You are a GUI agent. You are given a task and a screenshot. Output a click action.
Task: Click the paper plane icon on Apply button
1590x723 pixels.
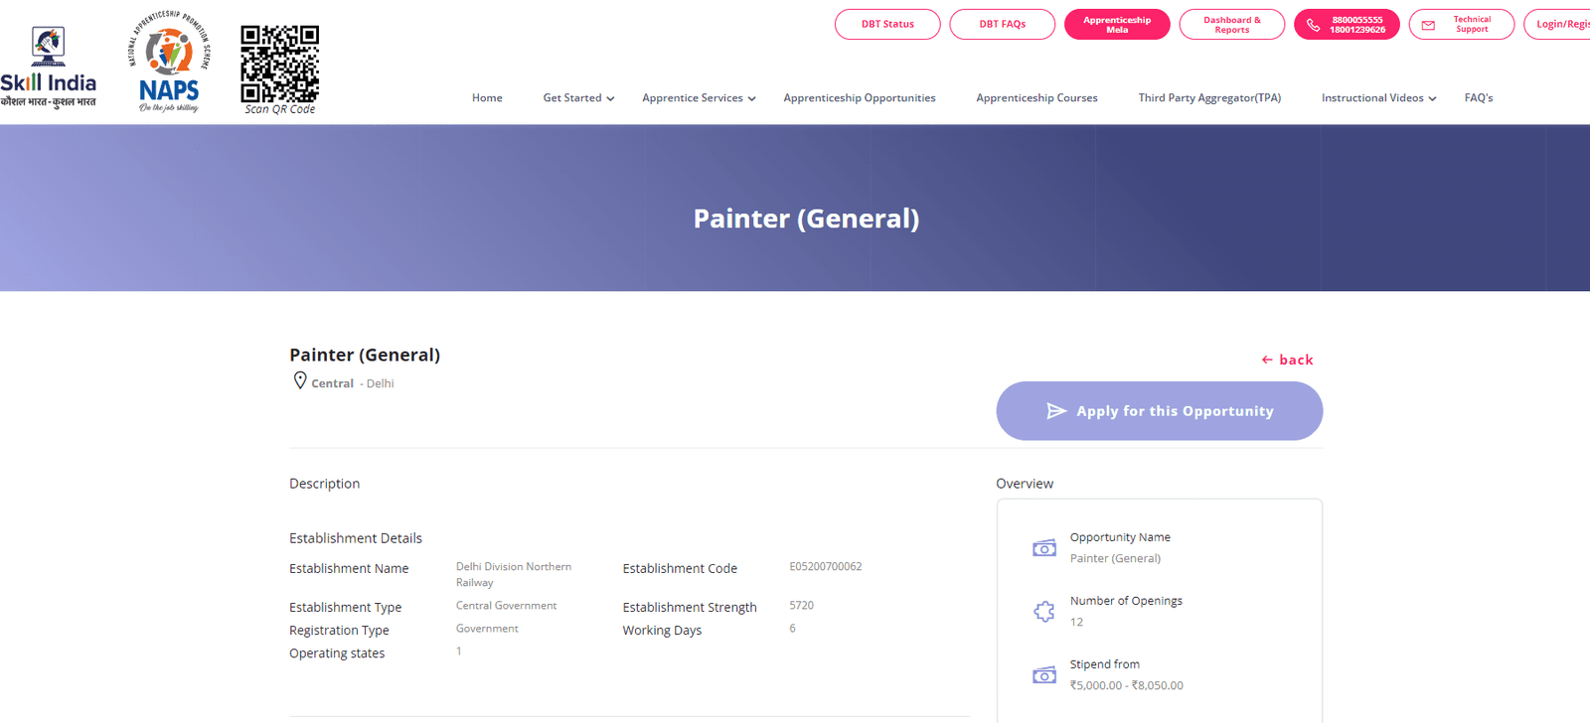1056,411
